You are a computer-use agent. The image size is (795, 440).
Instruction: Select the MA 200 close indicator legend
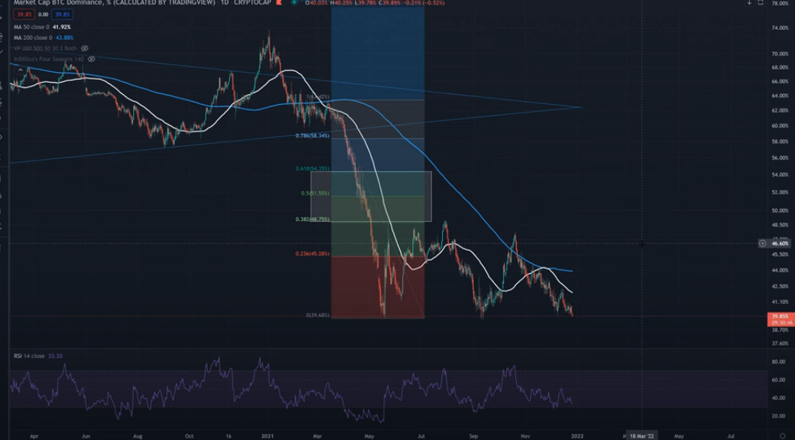click(x=43, y=38)
